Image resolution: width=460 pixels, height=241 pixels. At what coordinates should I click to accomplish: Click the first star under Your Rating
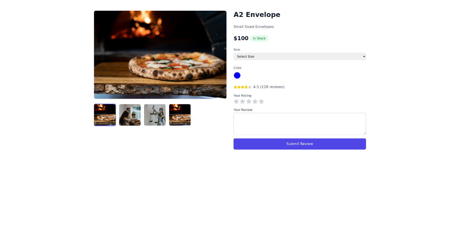pyautogui.click(x=236, y=101)
